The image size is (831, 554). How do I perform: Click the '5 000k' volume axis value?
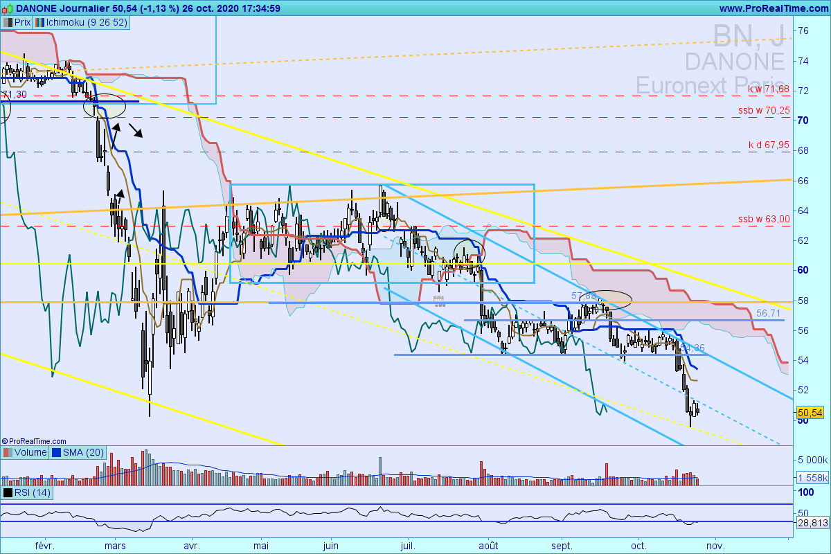(812, 460)
